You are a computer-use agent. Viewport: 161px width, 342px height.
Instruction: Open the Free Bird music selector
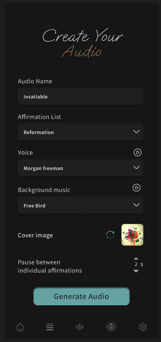81,205
